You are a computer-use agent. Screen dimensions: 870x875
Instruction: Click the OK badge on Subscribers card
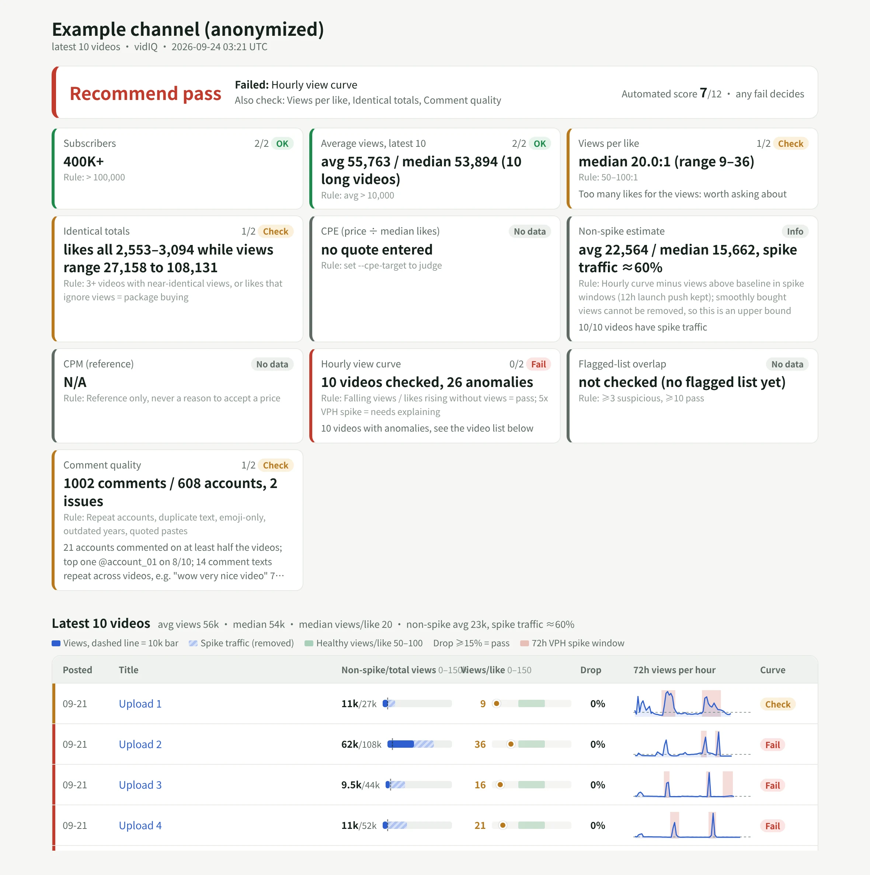[x=282, y=143]
